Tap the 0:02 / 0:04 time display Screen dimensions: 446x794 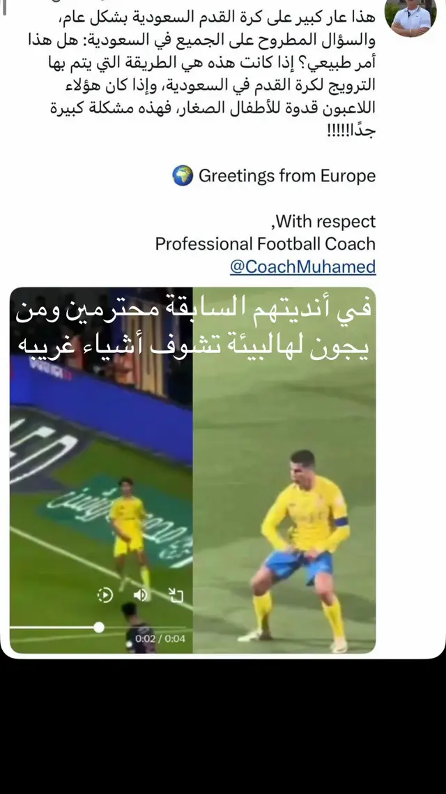tap(160, 638)
